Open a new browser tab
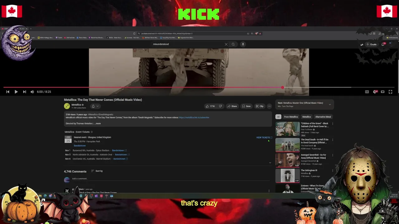This screenshot has height=224, width=399. point(31,29)
